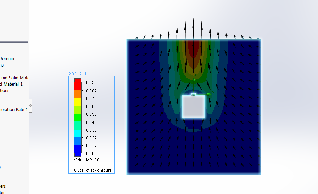
Task: Click the green 0.042 color band in the legend
Action: [x=78, y=118]
